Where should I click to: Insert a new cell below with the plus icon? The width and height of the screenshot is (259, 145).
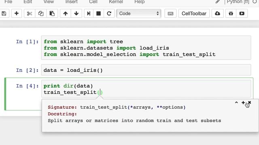click(16, 13)
